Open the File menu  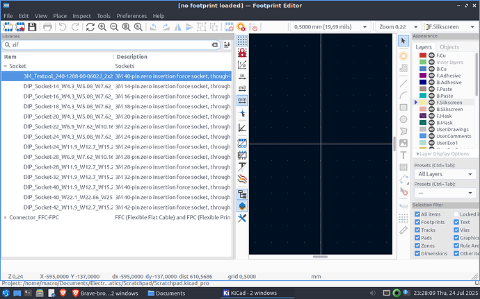pyautogui.click(x=8, y=16)
